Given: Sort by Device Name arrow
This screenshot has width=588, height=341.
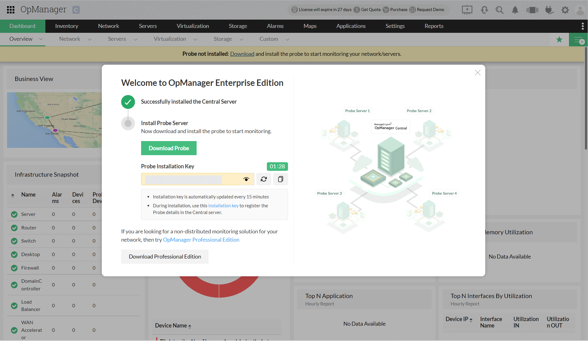Looking at the screenshot, I should [x=190, y=326].
